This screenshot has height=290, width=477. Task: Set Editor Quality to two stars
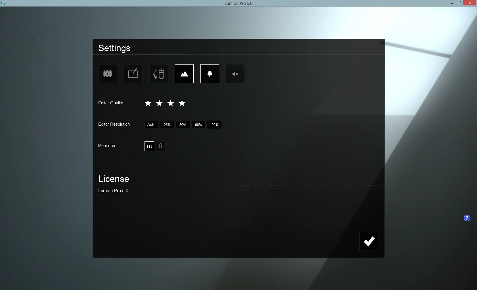pos(159,103)
